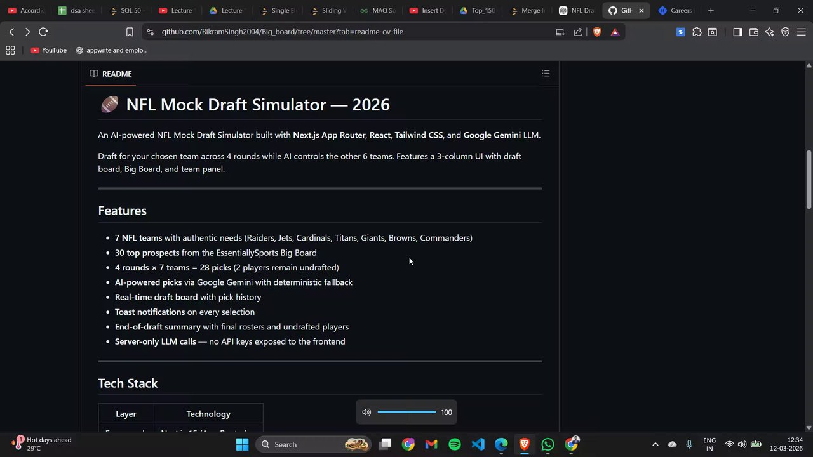Click the Layer table header cell
The width and height of the screenshot is (813, 457).
point(126,414)
